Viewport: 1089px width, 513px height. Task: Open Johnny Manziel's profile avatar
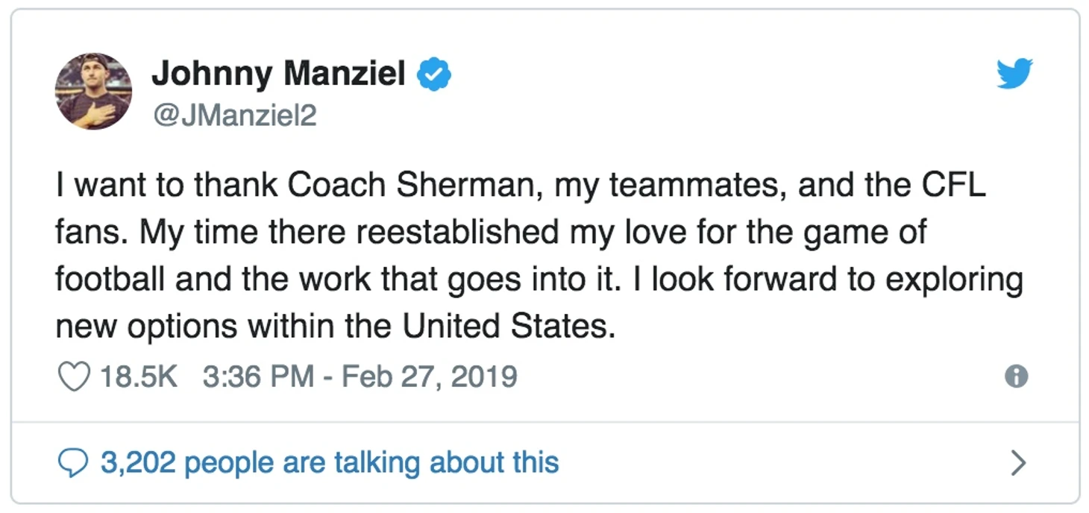[93, 91]
